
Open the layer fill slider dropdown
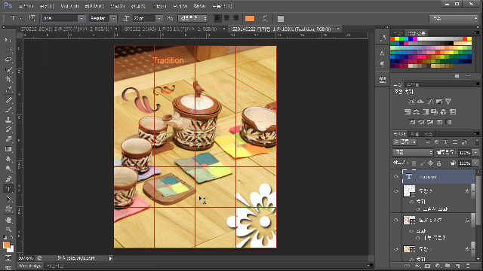pos(475,163)
